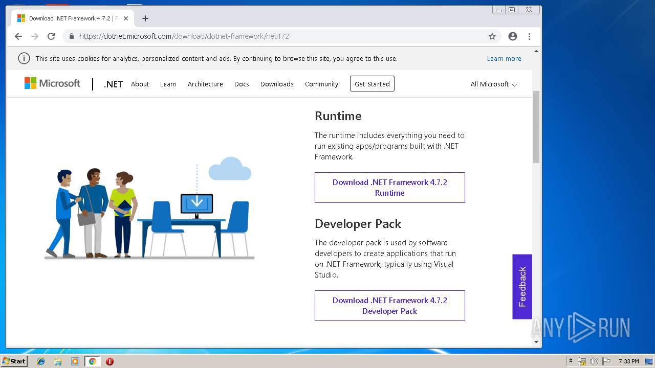Click the network tray icon
Image resolution: width=655 pixels, height=368 pixels.
582,361
